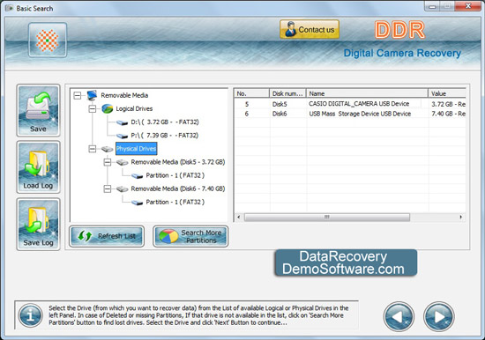Screen dimensions: 485x340
Task: Select drive P:\ 7.39 GB FAT32
Action: 165,136
